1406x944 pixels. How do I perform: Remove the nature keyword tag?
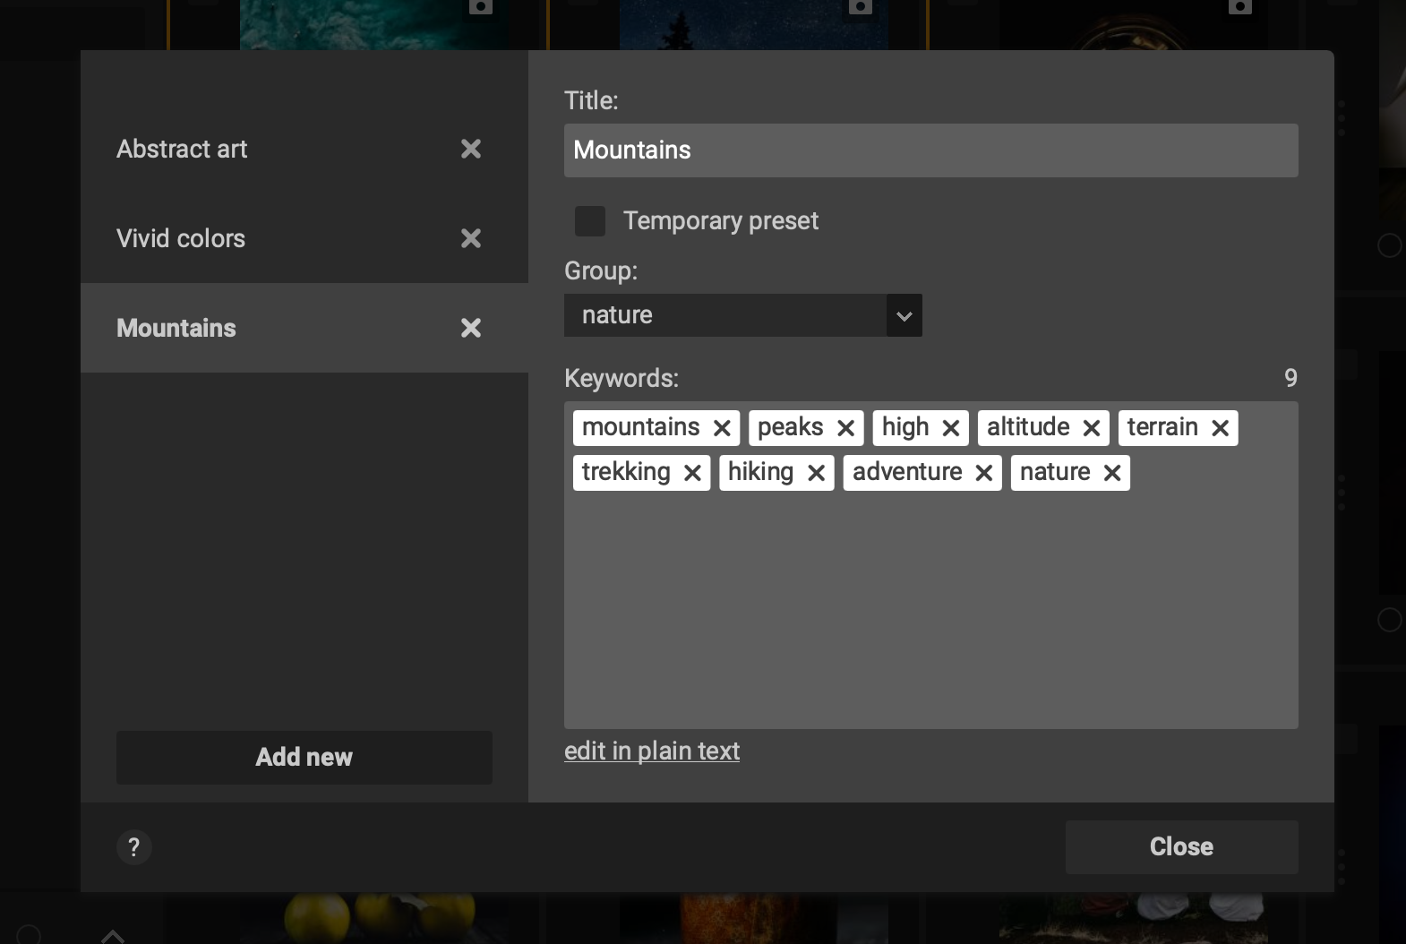pos(1112,473)
